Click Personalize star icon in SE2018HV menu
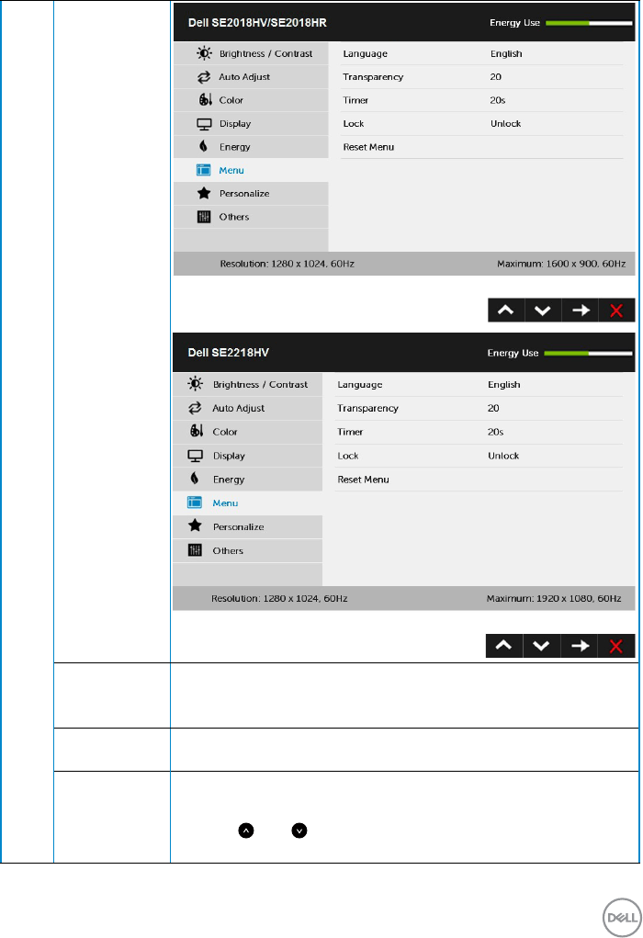Viewport: 643px width, 938px height. pyautogui.click(x=204, y=193)
